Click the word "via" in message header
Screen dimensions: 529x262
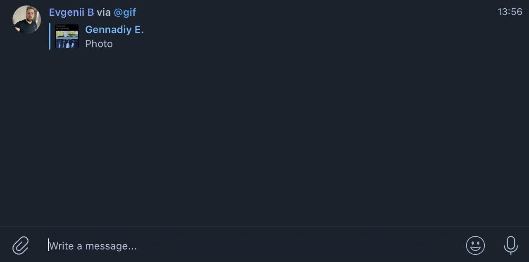click(x=104, y=12)
